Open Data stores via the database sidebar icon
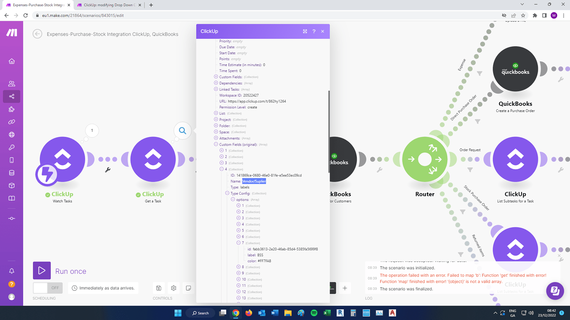570x320 pixels. coord(12,173)
